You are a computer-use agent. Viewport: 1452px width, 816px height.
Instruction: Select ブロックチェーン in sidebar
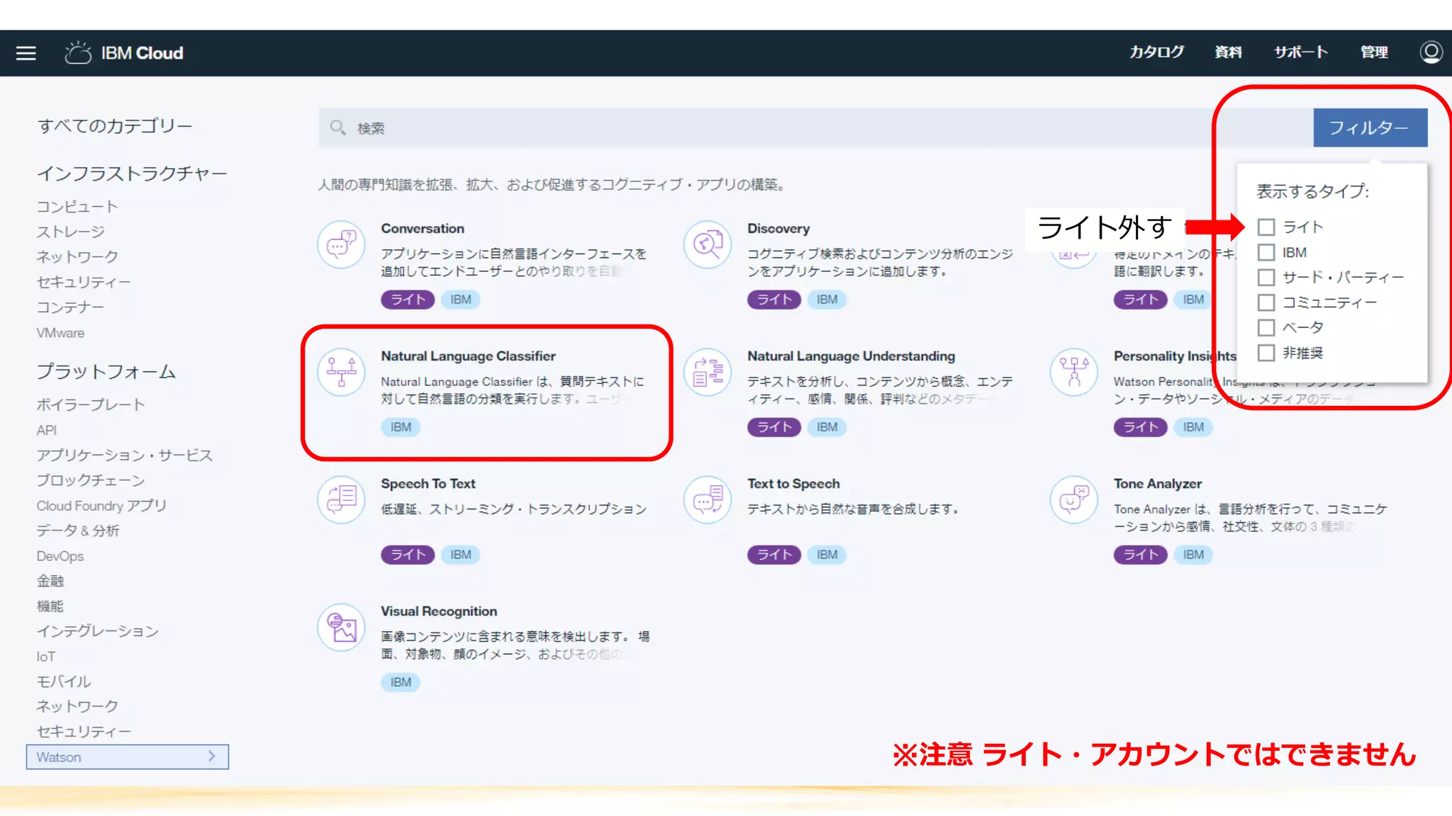click(91, 480)
